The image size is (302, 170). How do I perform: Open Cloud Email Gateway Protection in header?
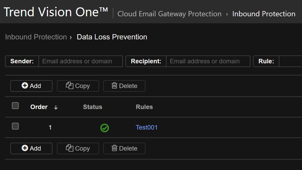coord(169,14)
